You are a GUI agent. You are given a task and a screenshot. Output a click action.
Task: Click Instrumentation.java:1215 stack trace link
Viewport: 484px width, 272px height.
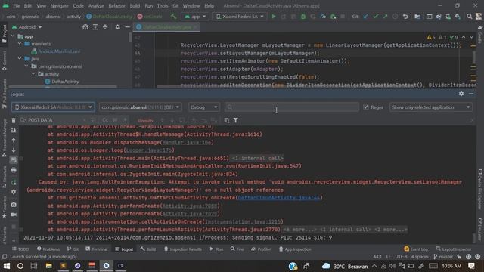pyautogui.click(x=243, y=221)
